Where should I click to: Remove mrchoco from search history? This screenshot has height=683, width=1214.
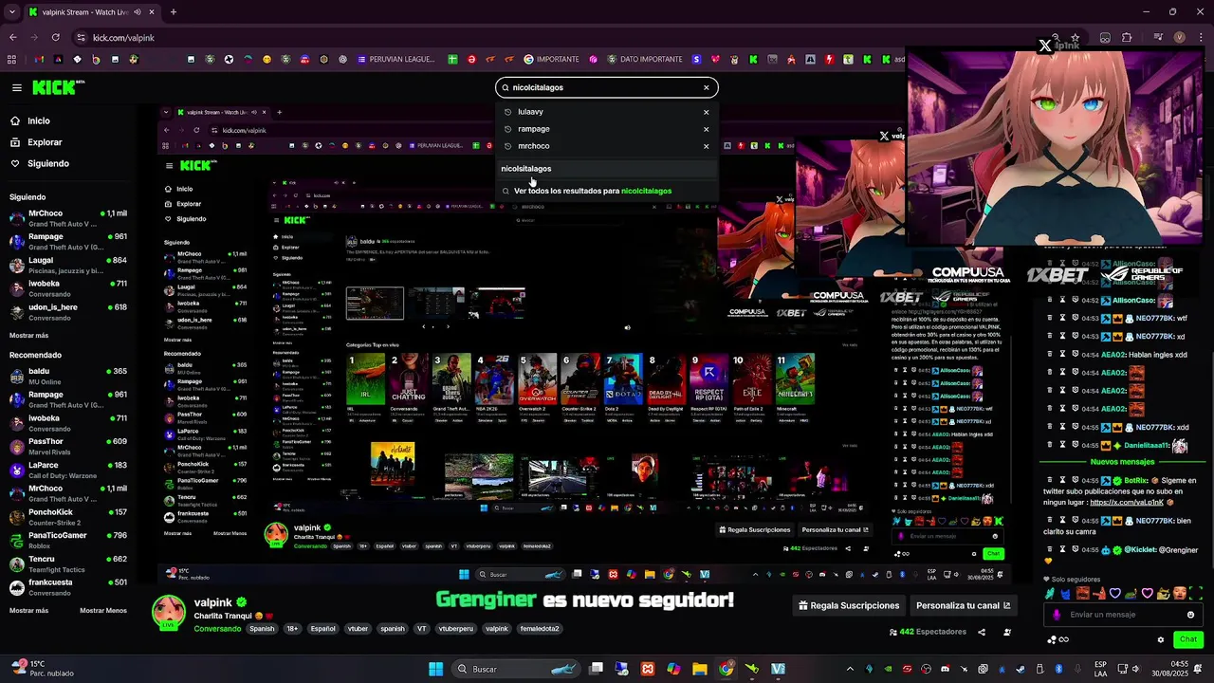[x=706, y=146]
